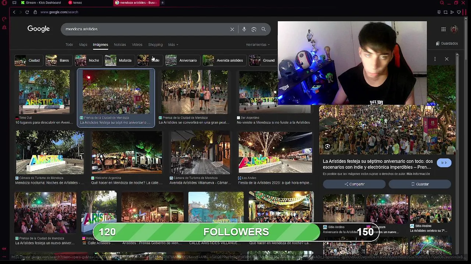Switch to the Noticias tab
The height and width of the screenshot is (264, 471).
point(120,45)
